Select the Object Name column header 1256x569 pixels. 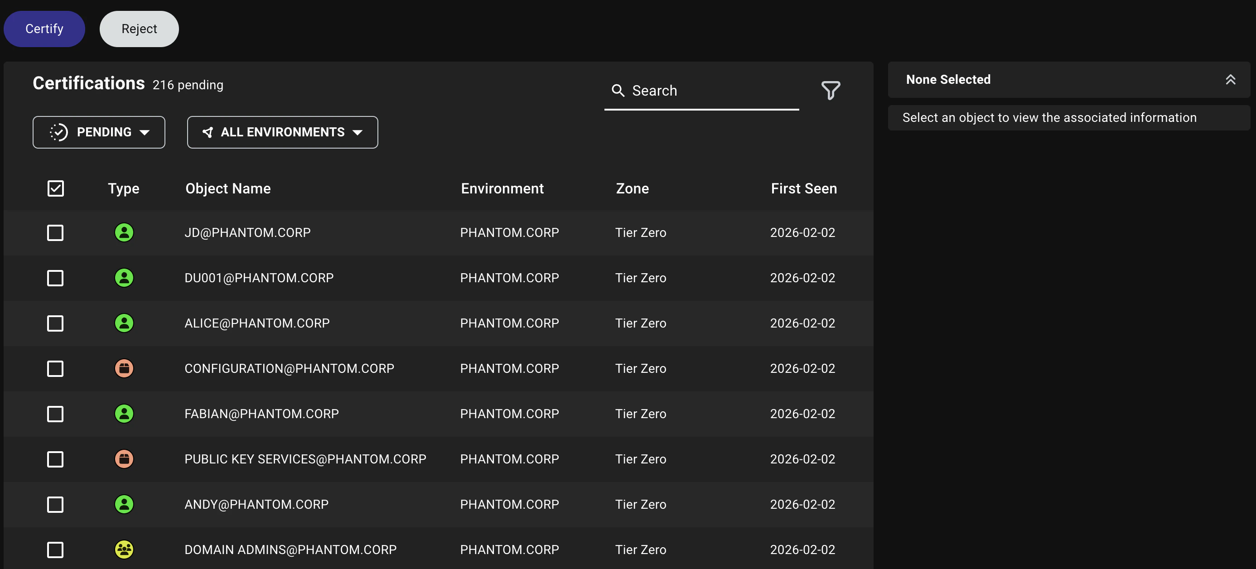coord(228,188)
